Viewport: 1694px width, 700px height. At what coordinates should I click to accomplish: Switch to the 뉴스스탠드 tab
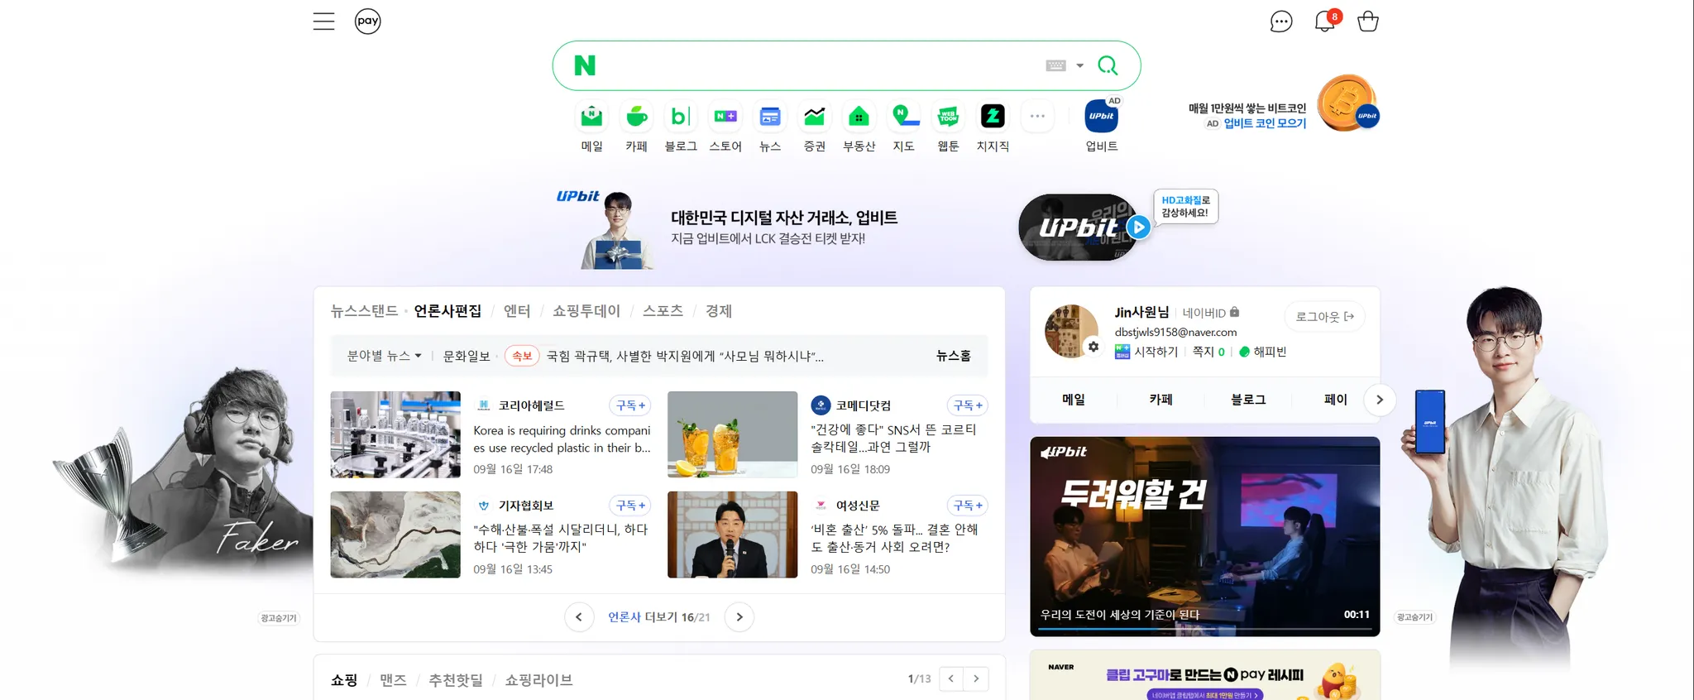tap(364, 311)
